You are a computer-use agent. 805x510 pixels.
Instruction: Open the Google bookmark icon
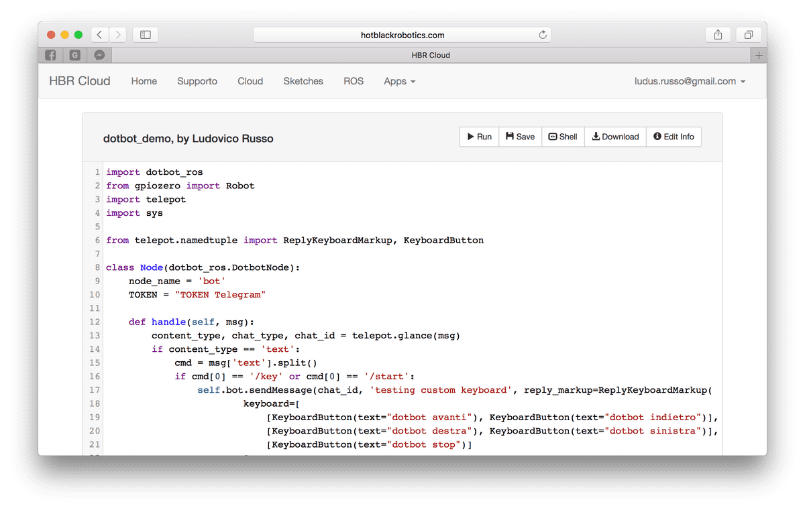(x=74, y=56)
